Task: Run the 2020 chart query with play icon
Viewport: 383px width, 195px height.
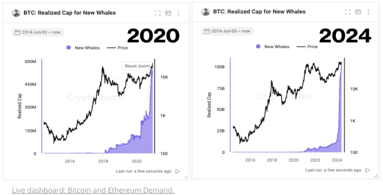Action: click(178, 171)
